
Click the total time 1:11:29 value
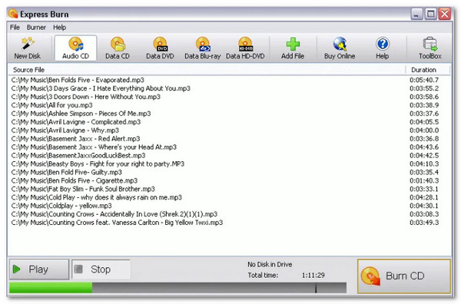[313, 276]
